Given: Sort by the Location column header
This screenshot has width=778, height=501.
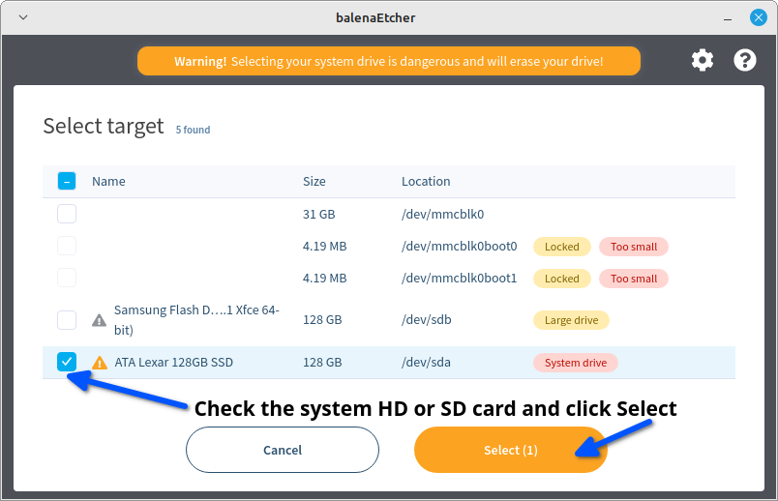Looking at the screenshot, I should [x=426, y=181].
